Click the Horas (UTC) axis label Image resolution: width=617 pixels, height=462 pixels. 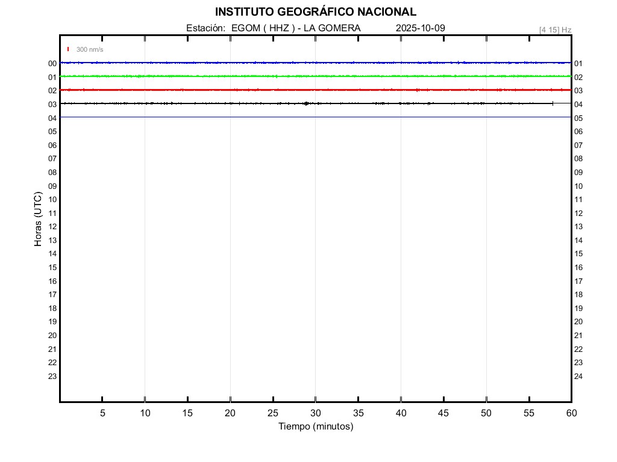pos(38,219)
